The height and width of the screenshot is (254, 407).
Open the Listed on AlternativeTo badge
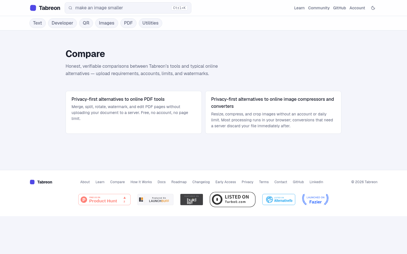pos(279,200)
